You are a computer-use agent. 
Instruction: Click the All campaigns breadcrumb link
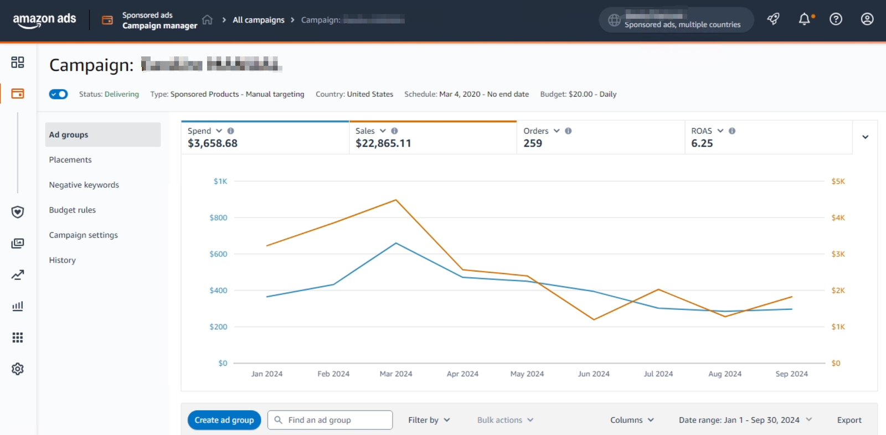point(259,20)
